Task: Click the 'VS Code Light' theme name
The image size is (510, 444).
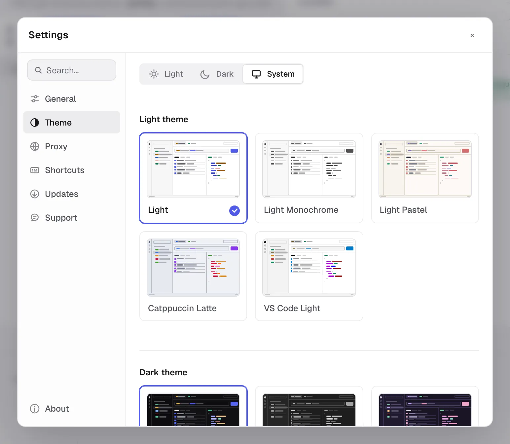Action: point(292,308)
